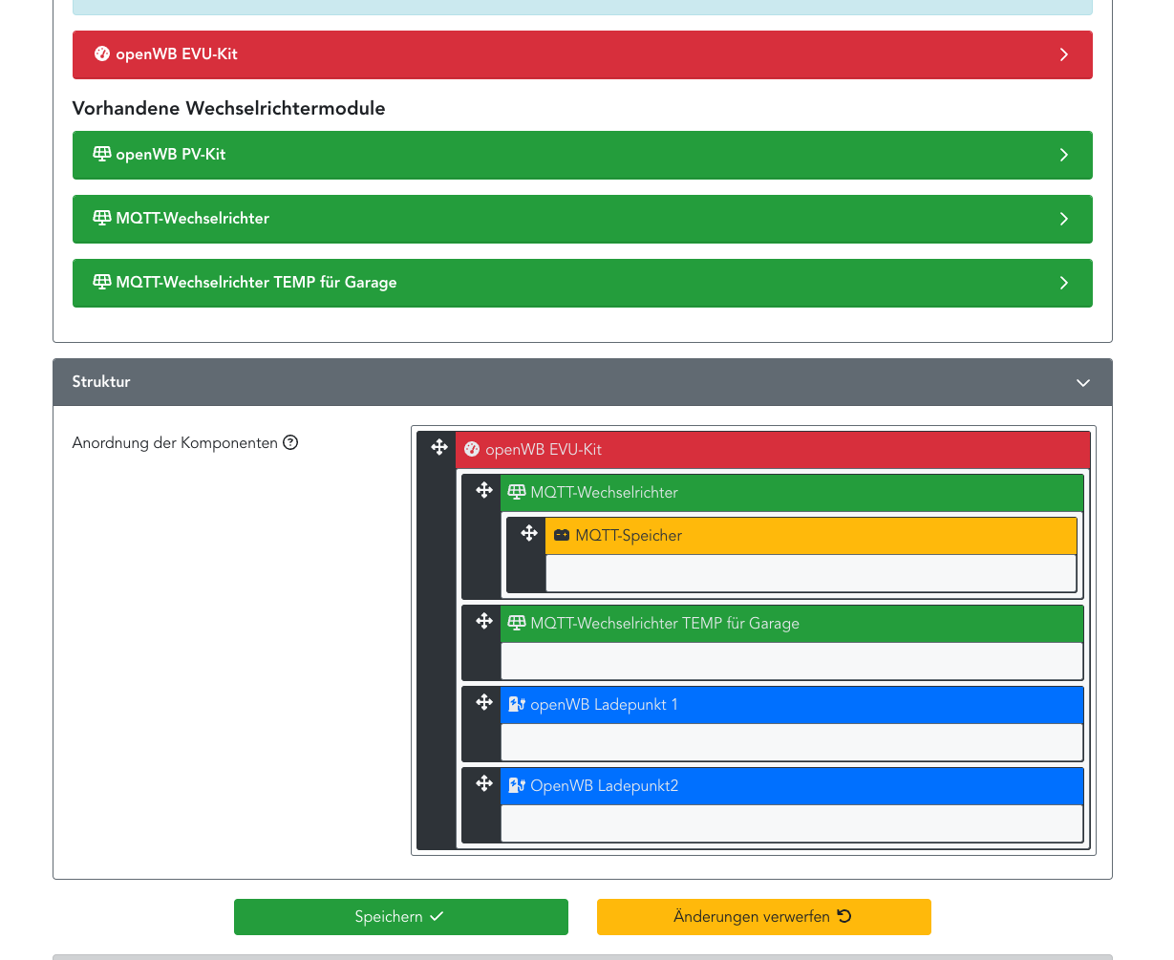Select MQTT-Speicher in component structure
Viewport: 1174px width, 960px height.
(811, 535)
